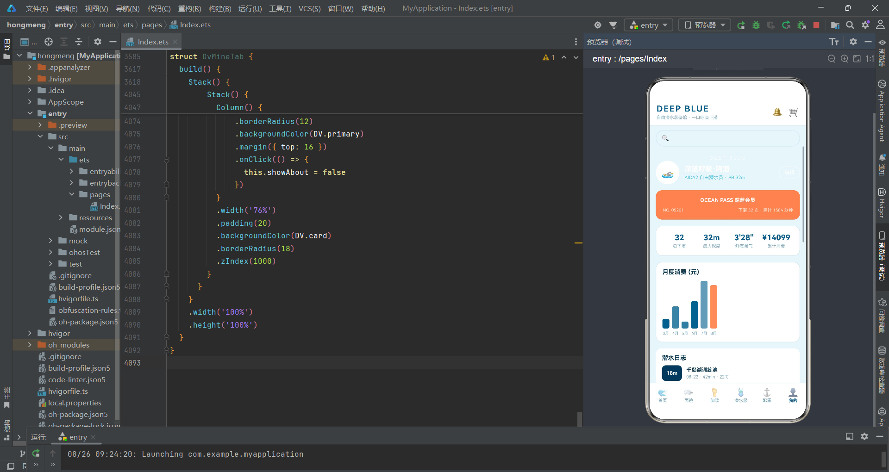This screenshot has width=889, height=472.
Task: Tap the notification bell in preview
Action: tap(777, 112)
